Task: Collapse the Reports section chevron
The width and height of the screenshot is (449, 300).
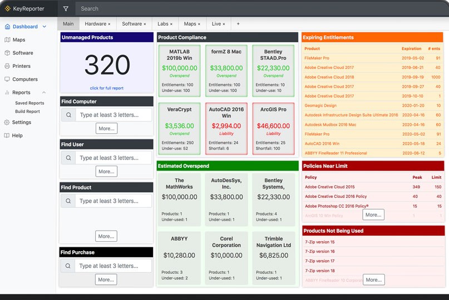Action: pos(44,92)
